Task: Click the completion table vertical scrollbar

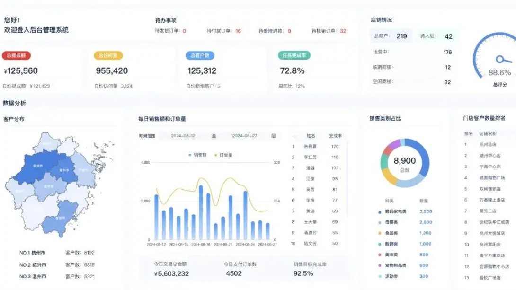Action: click(347, 179)
